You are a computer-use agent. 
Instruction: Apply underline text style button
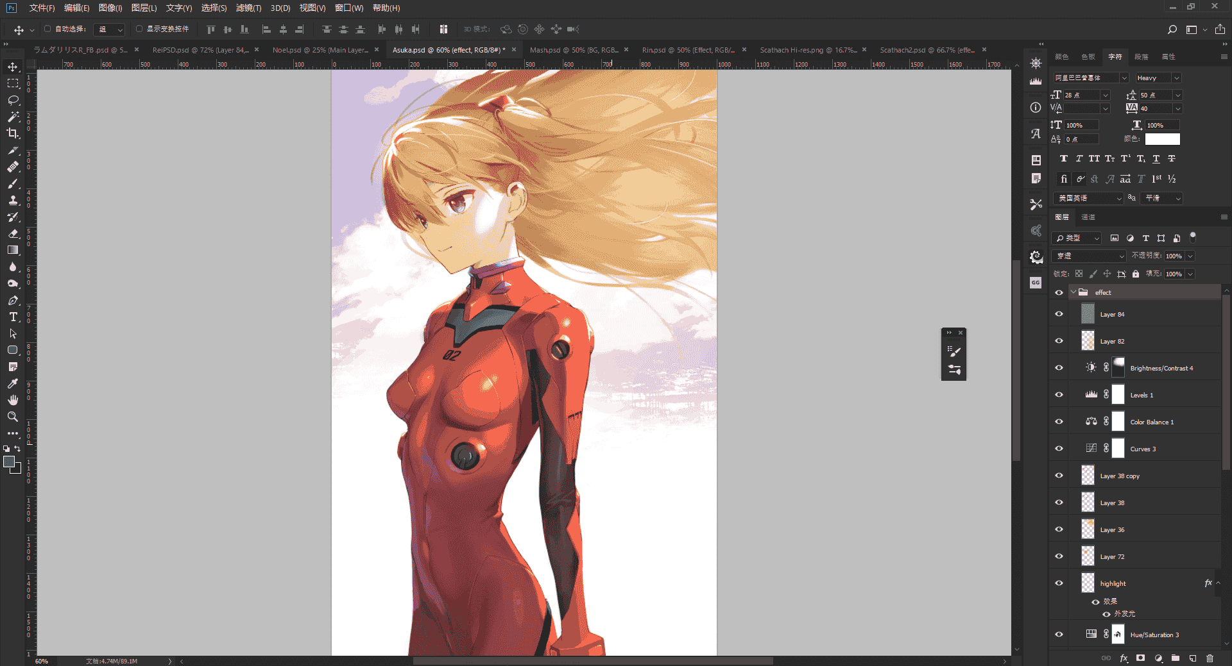1156,158
